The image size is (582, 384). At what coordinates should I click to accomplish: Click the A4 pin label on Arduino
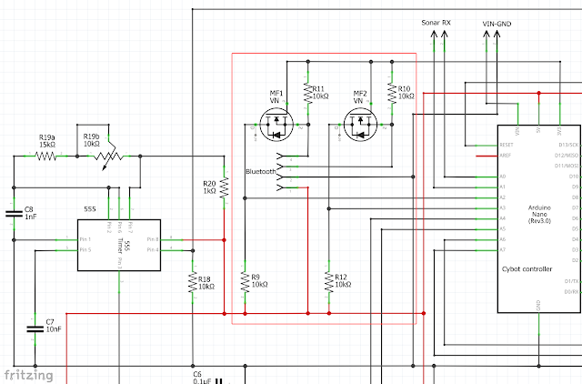(x=503, y=218)
